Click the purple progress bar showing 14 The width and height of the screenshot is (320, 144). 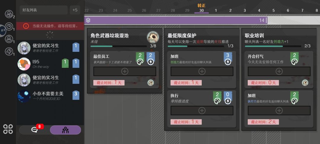pos(175,20)
